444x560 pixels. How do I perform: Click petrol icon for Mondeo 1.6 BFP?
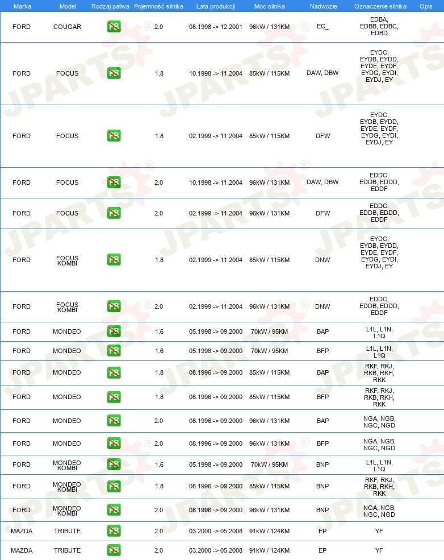(114, 351)
